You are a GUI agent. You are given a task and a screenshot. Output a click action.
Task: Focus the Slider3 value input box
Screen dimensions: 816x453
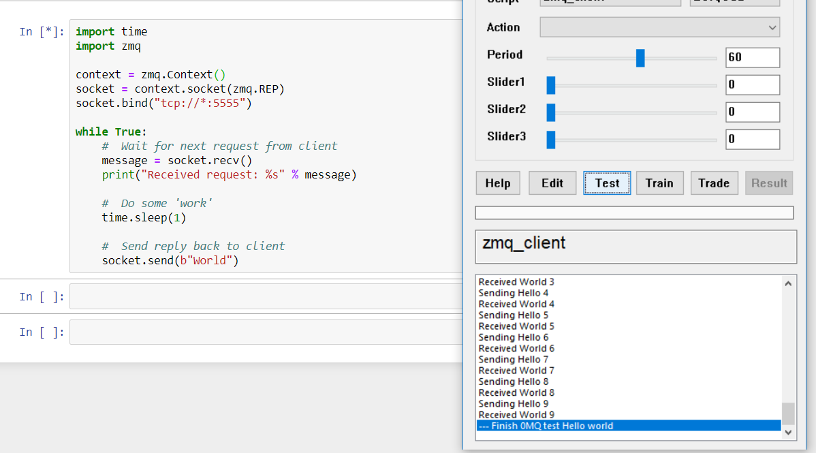click(752, 140)
